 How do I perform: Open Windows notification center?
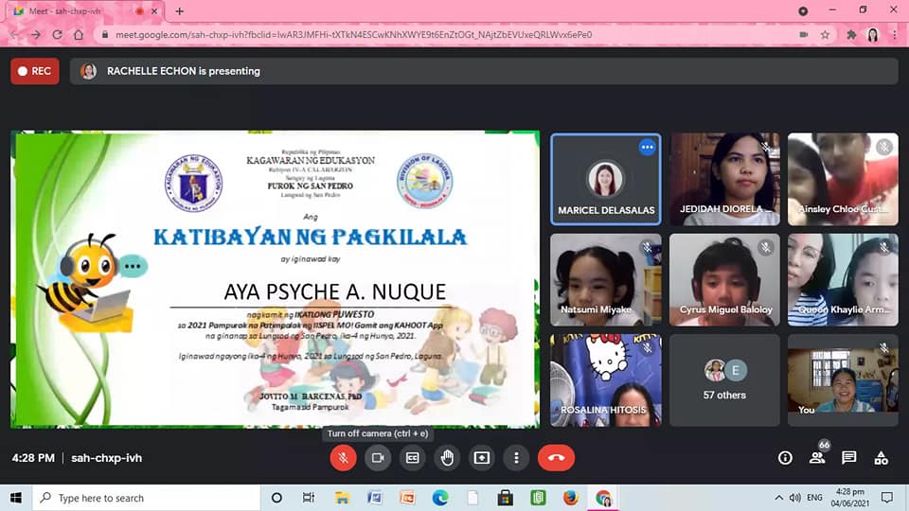[887, 498]
